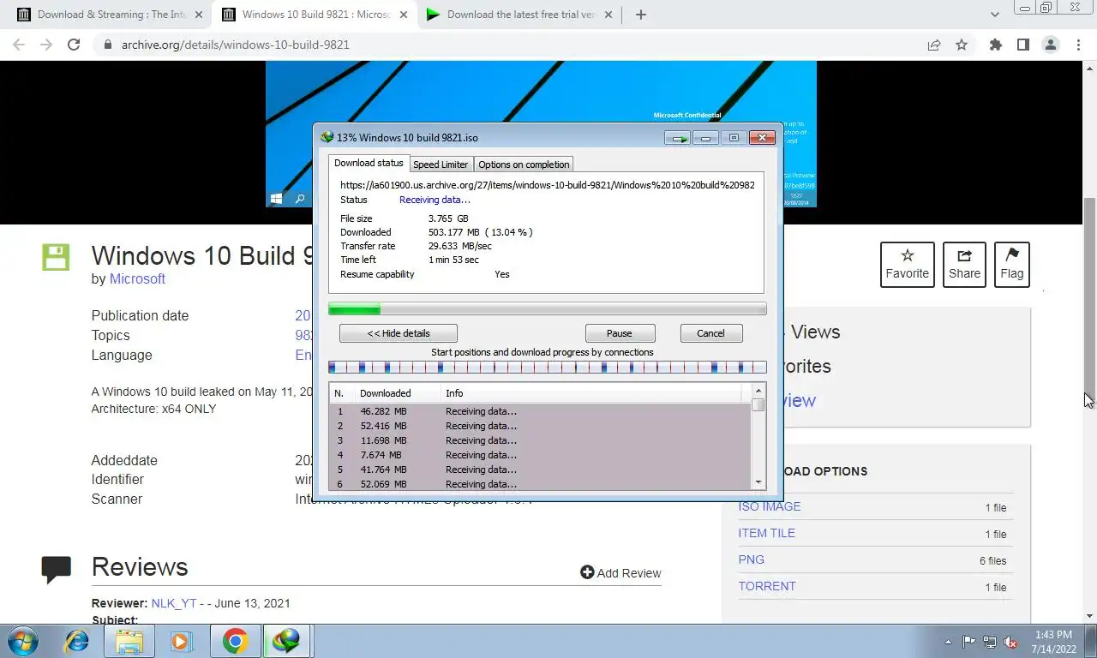1097x658 pixels.
Task: Open Chrome three-dot menu
Action: point(1078,45)
